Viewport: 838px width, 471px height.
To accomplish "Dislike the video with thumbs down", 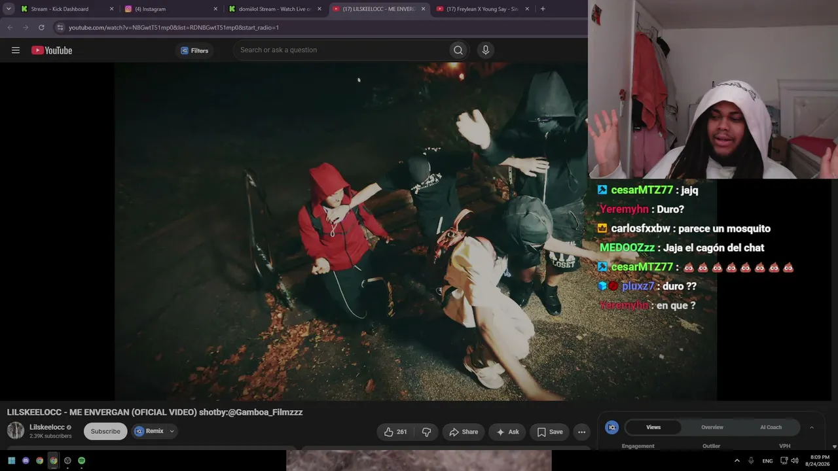I will coord(427,432).
